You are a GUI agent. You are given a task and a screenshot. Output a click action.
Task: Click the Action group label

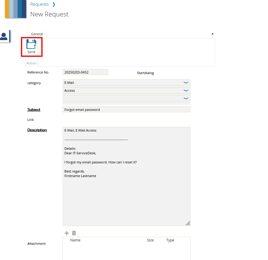[31, 63]
